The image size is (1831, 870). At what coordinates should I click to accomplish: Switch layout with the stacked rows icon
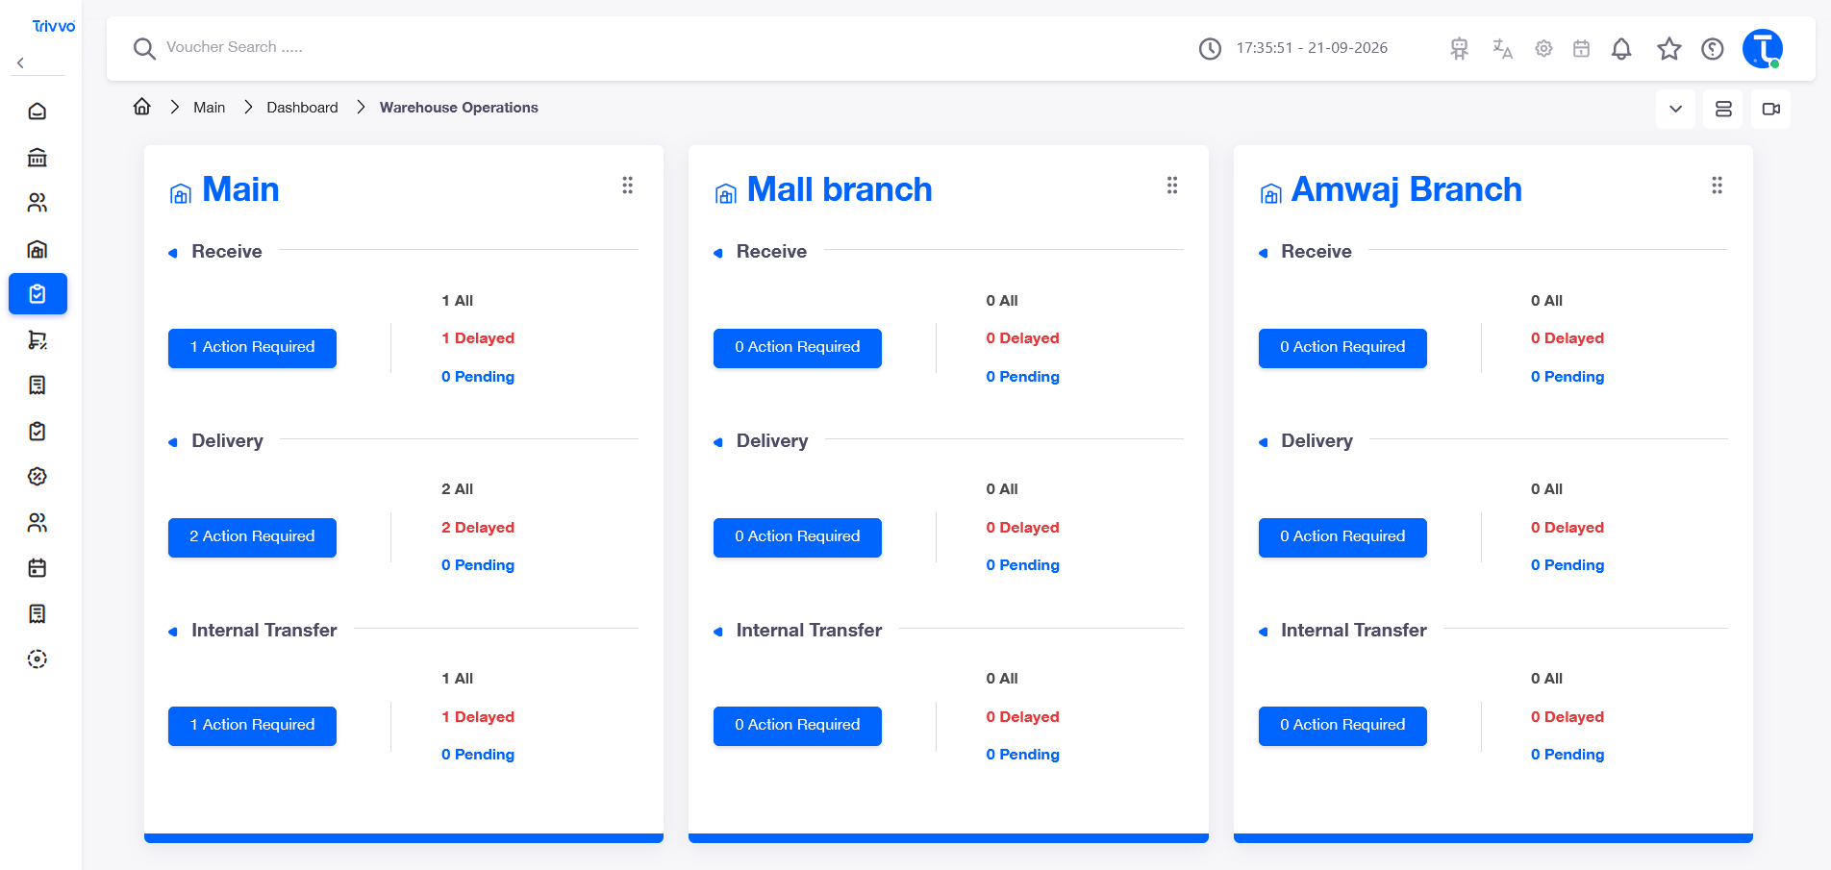(1723, 109)
